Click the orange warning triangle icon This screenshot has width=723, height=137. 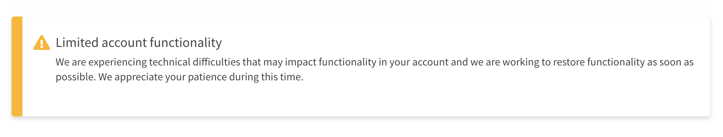[x=42, y=43]
